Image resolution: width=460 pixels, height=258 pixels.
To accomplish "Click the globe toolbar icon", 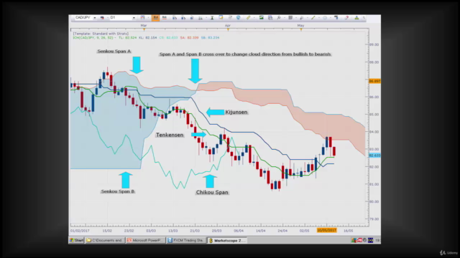I will (238, 18).
